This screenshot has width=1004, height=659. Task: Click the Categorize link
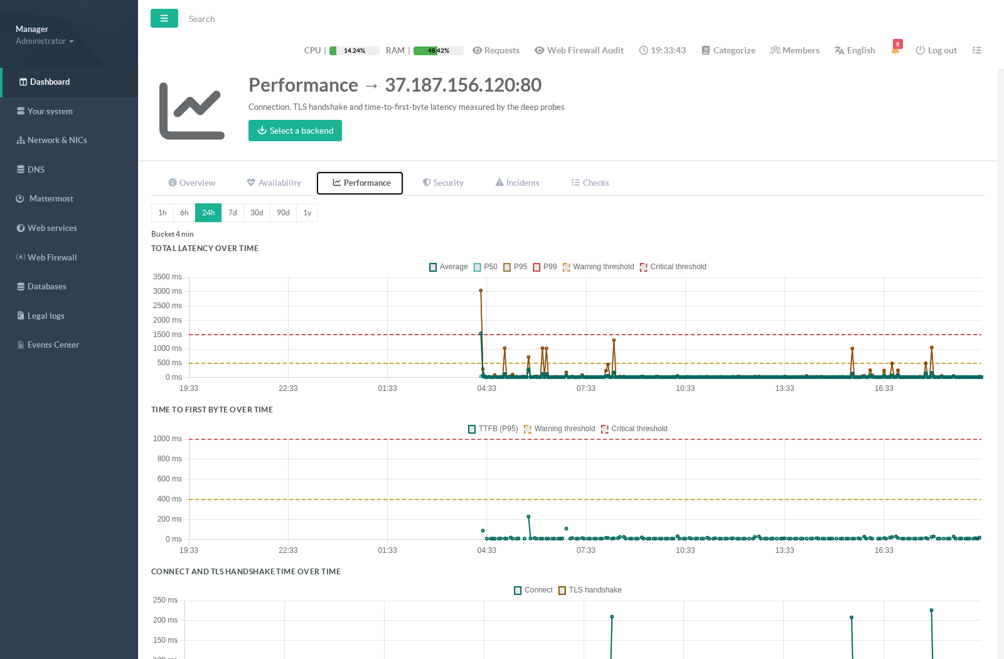[x=729, y=50]
